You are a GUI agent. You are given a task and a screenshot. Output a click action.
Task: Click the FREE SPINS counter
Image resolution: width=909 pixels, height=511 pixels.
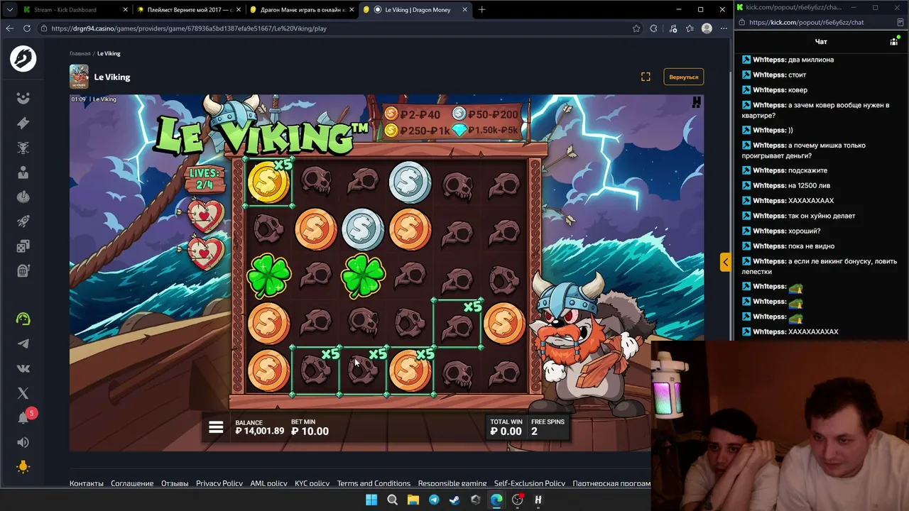click(548, 427)
